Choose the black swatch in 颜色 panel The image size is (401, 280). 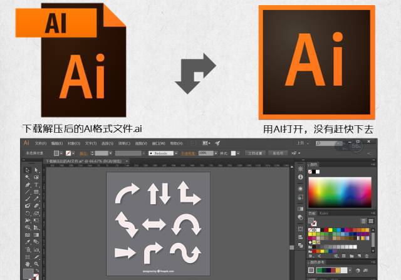pos(314,172)
